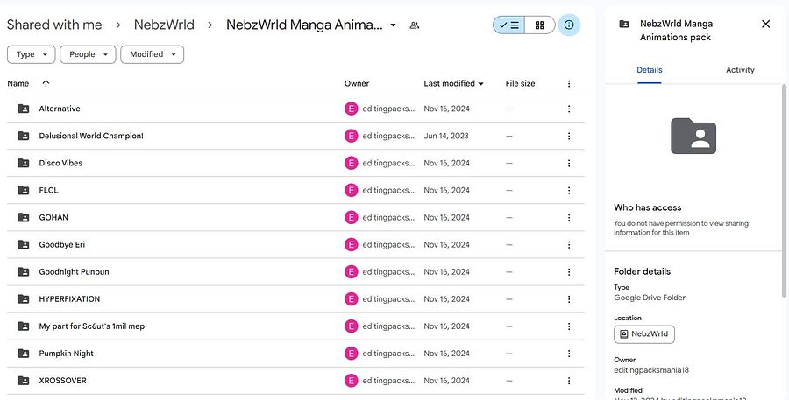This screenshot has width=789, height=400.
Task: Click the Owner column header
Action: tap(357, 83)
